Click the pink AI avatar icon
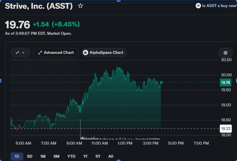 click(x=198, y=6)
